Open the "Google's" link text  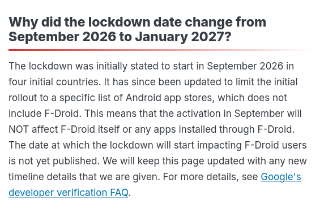click(x=280, y=177)
